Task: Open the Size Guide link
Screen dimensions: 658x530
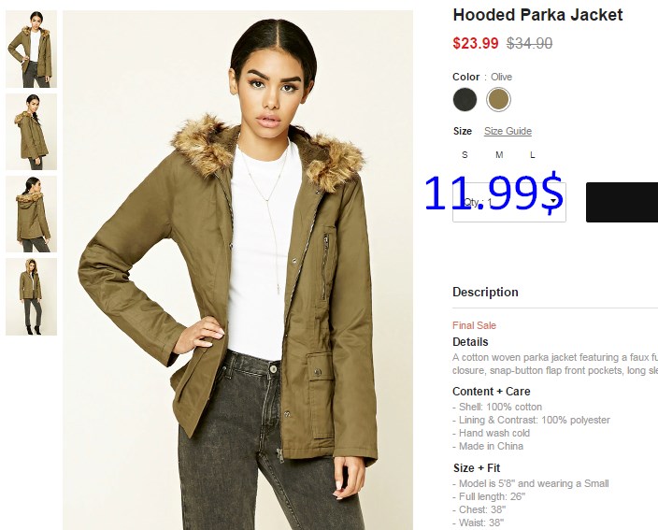Action: tap(508, 131)
